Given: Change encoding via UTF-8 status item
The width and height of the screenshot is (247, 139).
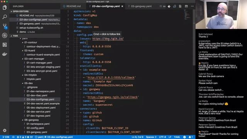Looking at the screenshot, I should tap(162, 137).
